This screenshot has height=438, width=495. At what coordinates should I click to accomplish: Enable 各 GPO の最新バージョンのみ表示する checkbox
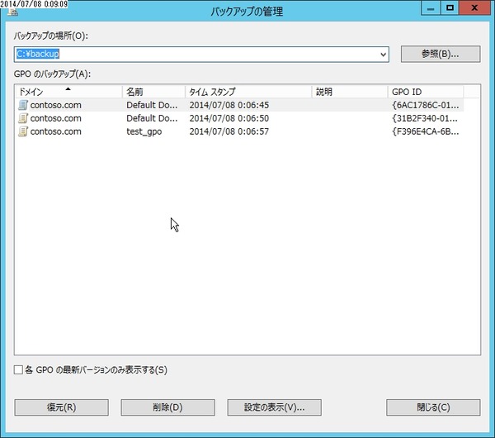click(x=18, y=369)
